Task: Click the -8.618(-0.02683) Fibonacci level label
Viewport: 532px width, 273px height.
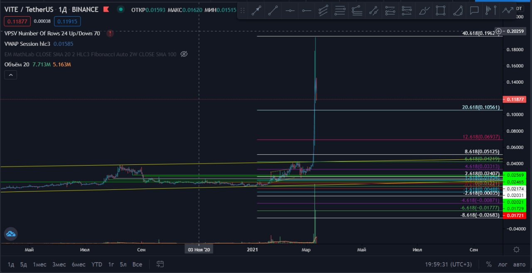Action: pos(480,215)
